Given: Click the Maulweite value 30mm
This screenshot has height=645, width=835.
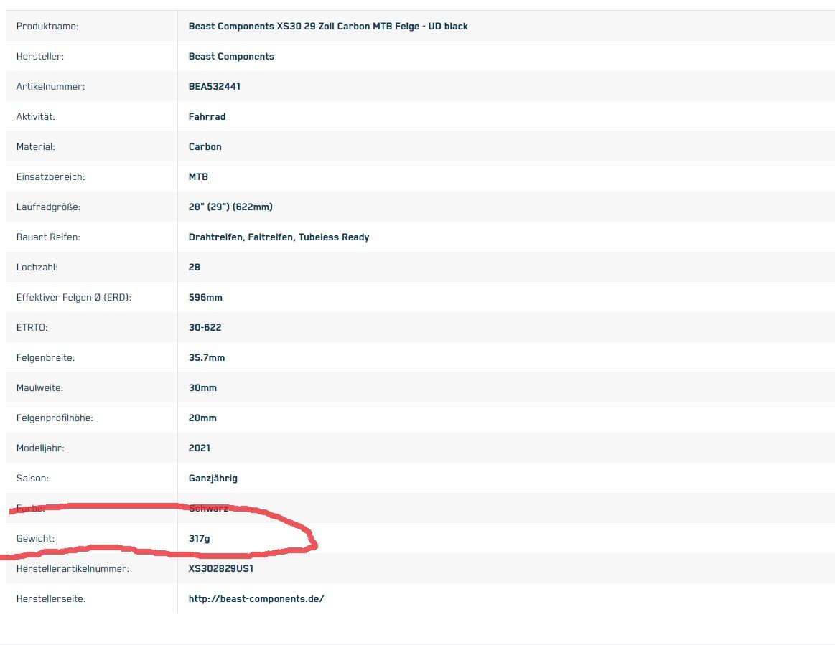Looking at the screenshot, I should pyautogui.click(x=202, y=387).
